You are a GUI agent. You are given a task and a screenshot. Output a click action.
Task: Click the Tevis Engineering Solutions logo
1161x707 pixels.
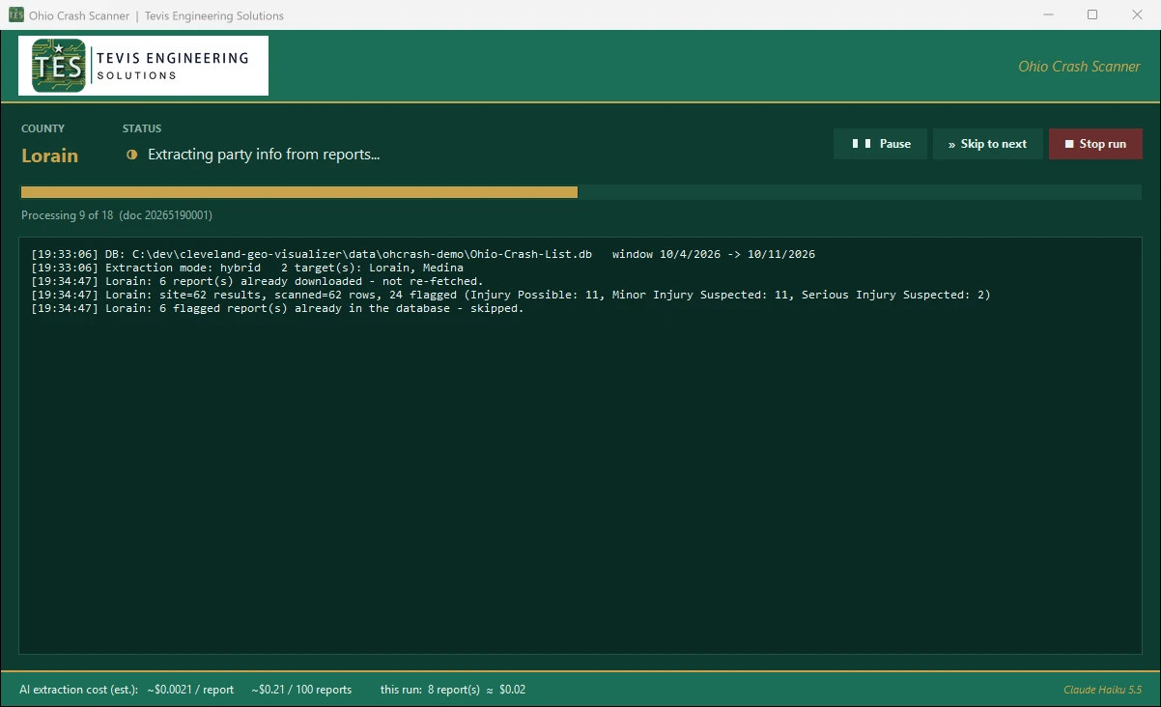click(143, 66)
